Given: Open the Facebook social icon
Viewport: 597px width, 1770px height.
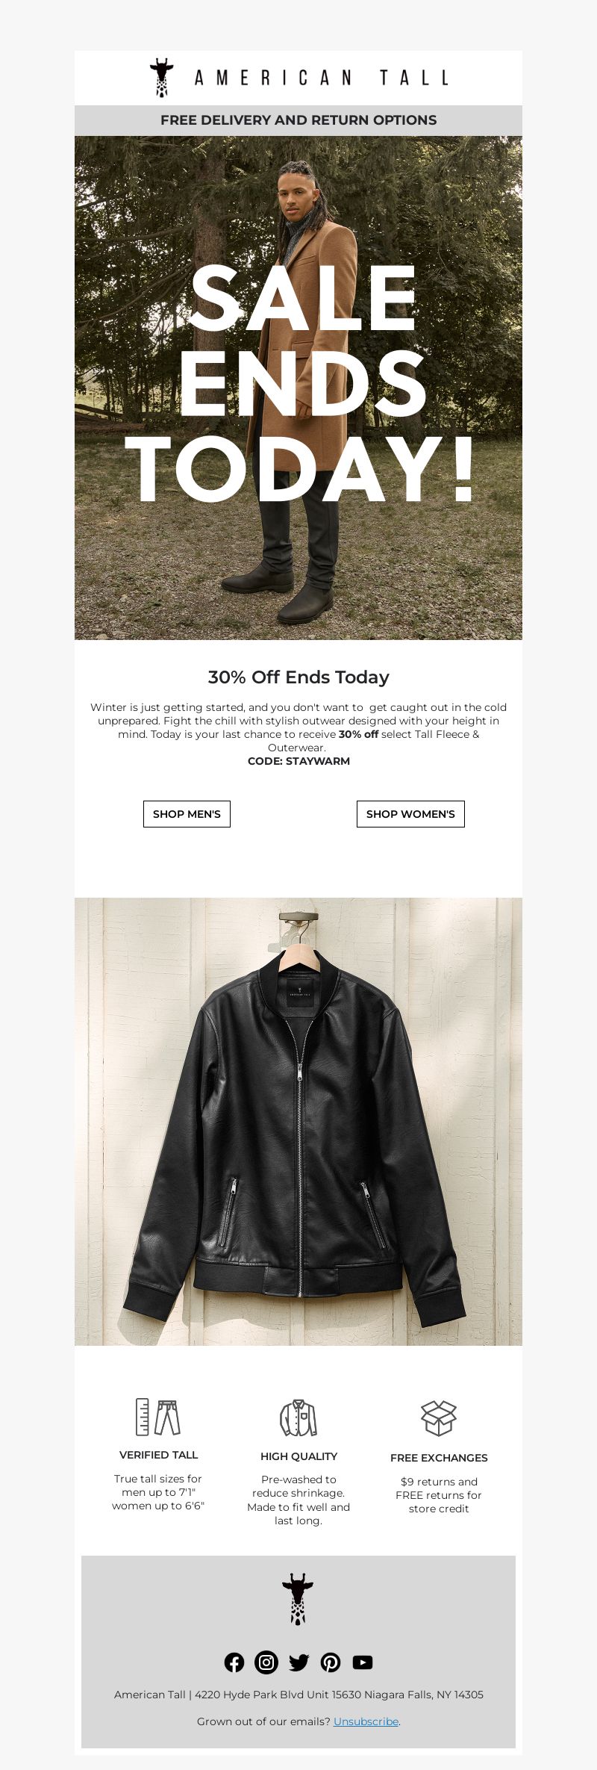Looking at the screenshot, I should click(234, 1662).
